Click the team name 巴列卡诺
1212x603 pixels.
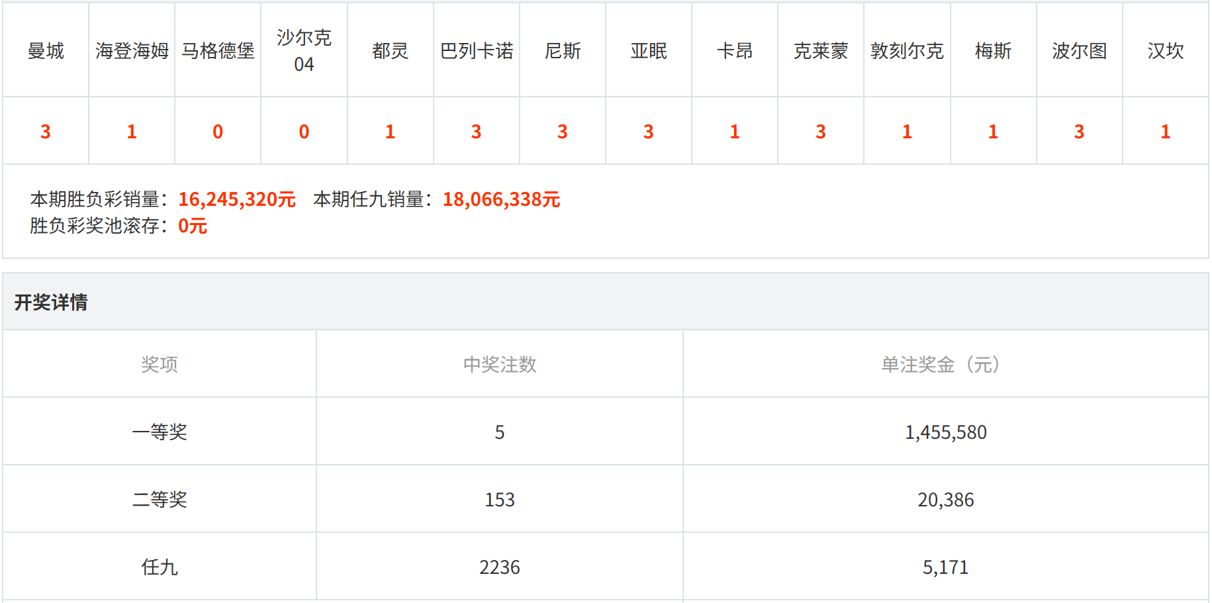[477, 51]
